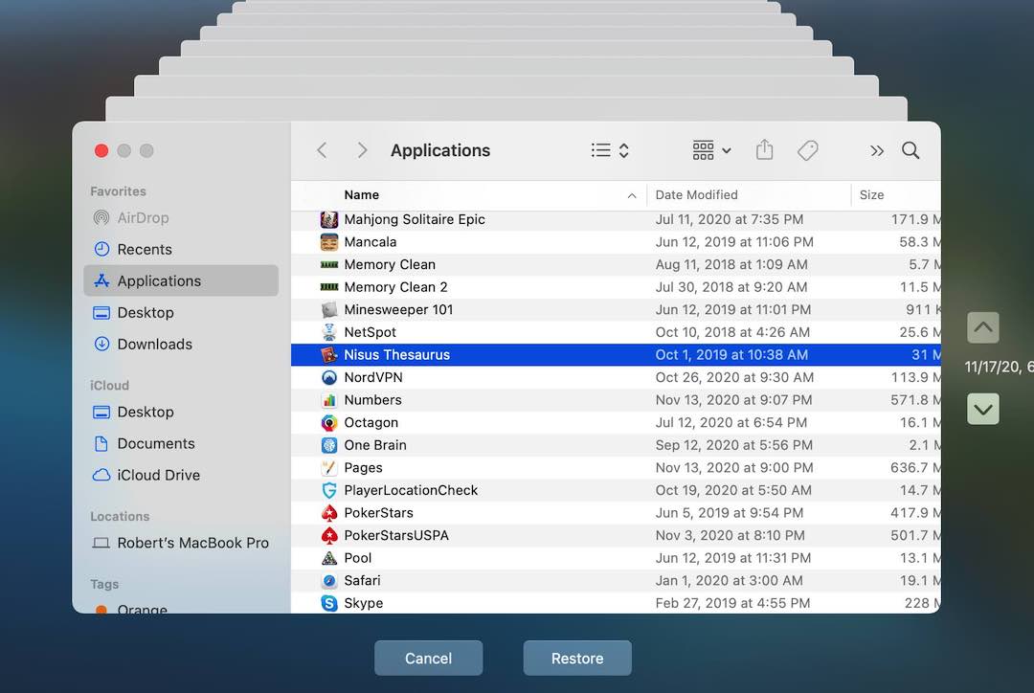Open Recents in the sidebar
1034x693 pixels.
pos(181,249)
